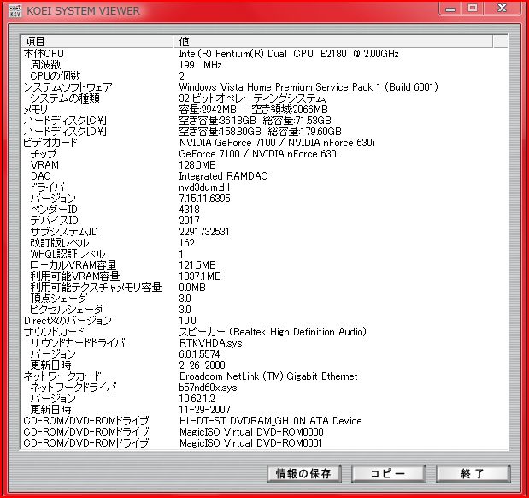Select the ネットワークカード row
The height and width of the screenshot is (498, 529).
click(62, 376)
